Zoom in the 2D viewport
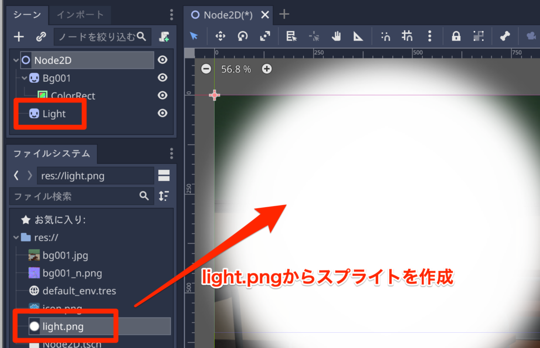The width and height of the screenshot is (540, 348). 266,69
